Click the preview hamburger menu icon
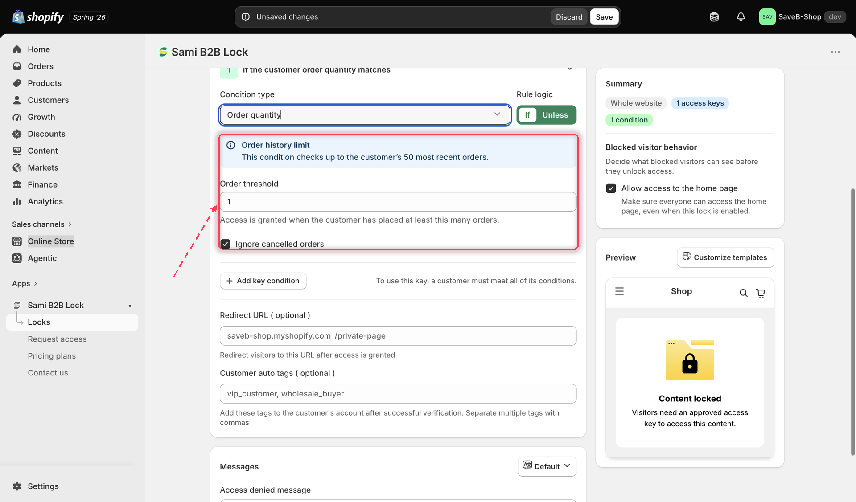The width and height of the screenshot is (856, 502). tap(619, 291)
